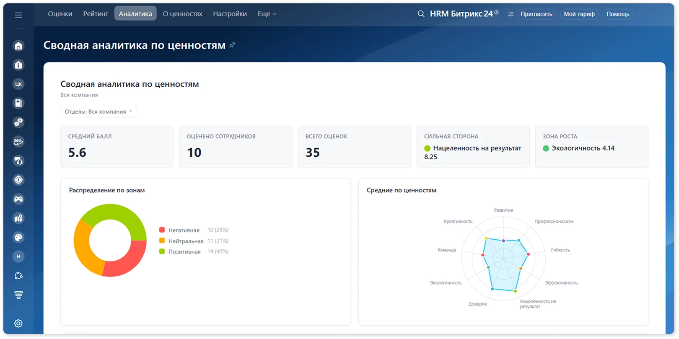Click the Профессионализм radar chart label
This screenshot has width=679, height=339.
pyautogui.click(x=554, y=221)
